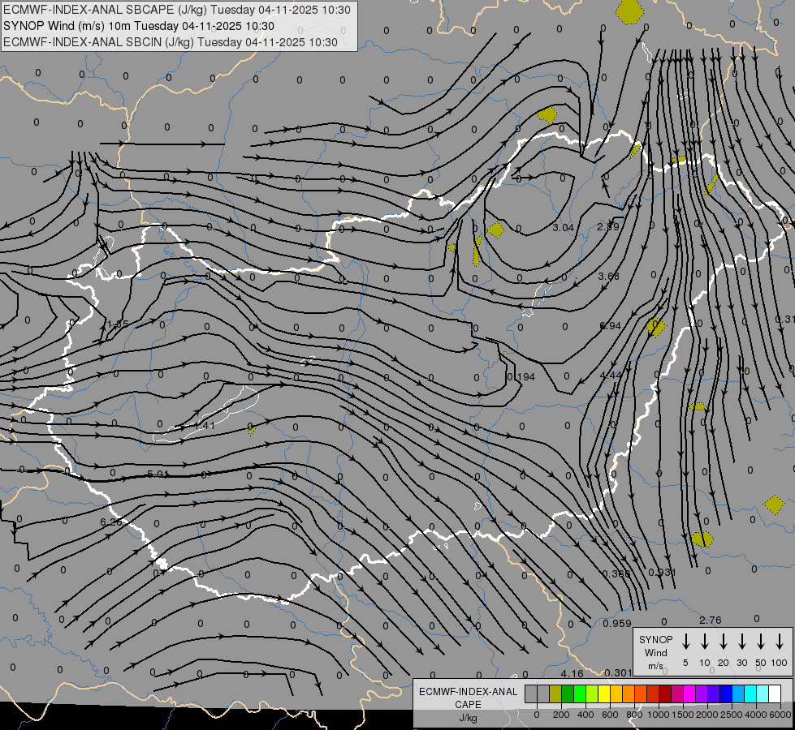Pick the cyan CAPE legend swatch
Image resolution: width=795 pixels, height=730 pixels.
click(750, 693)
